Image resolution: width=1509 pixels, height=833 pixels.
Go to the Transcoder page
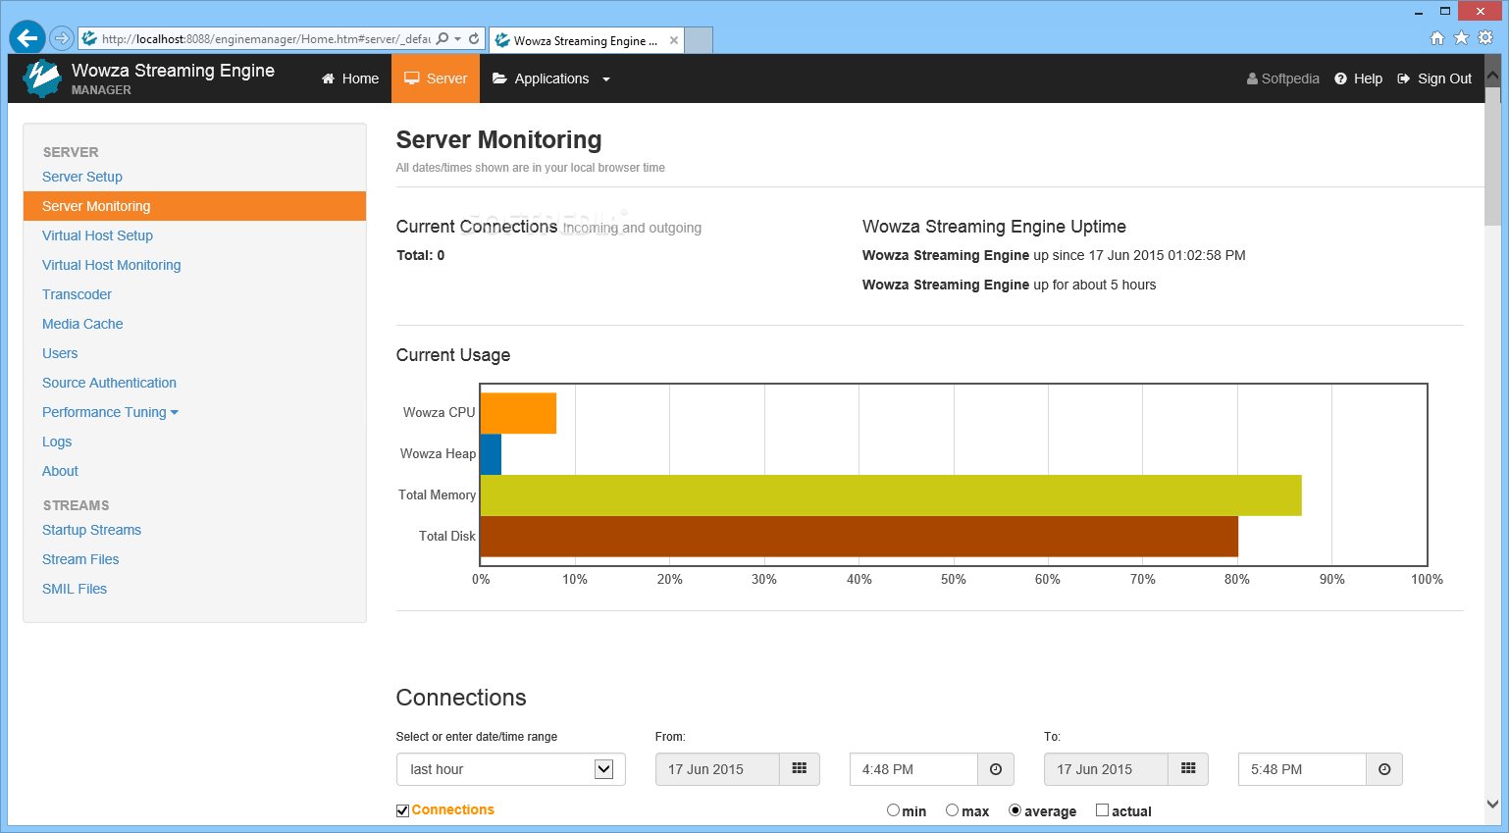tap(77, 294)
